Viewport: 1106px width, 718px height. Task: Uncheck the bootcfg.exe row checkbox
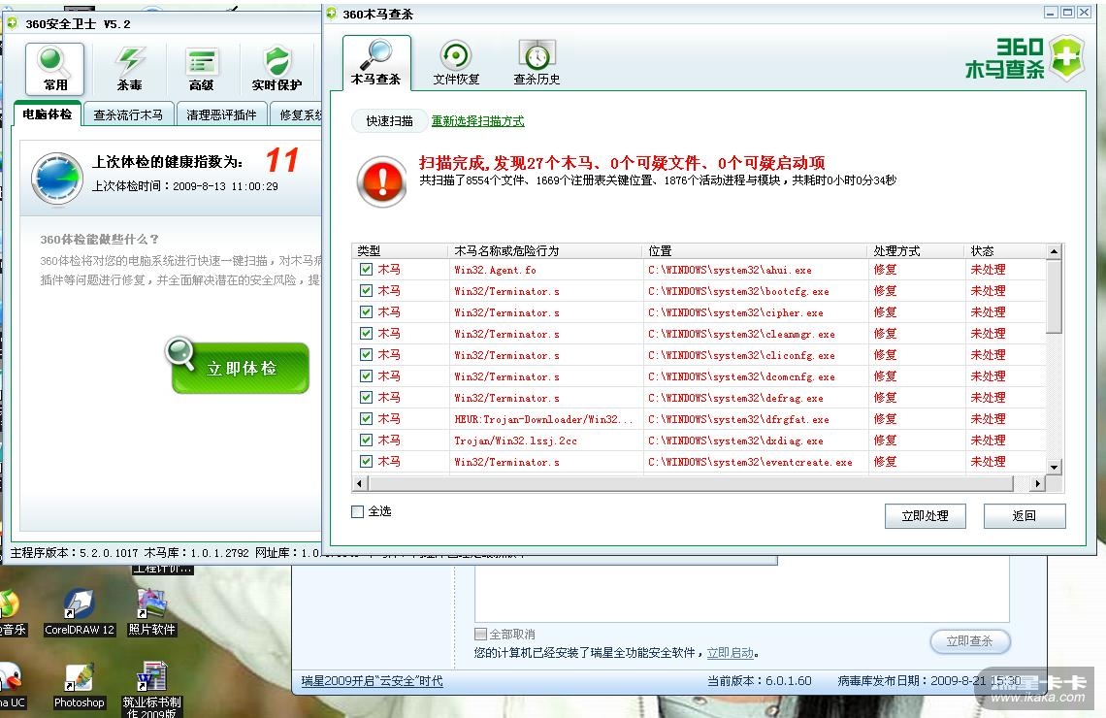(366, 290)
